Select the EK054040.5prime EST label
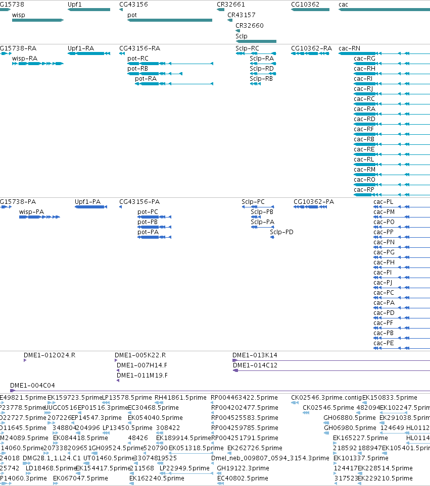The width and height of the screenshot is (430, 486). click(155, 417)
